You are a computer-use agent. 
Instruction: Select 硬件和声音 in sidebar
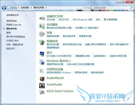click(x=12, y=29)
